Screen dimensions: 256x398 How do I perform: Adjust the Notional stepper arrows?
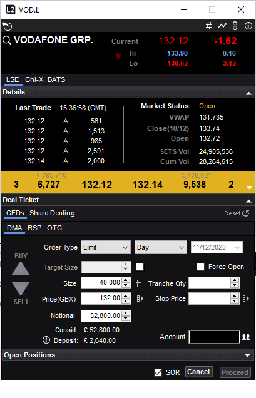tap(126, 315)
